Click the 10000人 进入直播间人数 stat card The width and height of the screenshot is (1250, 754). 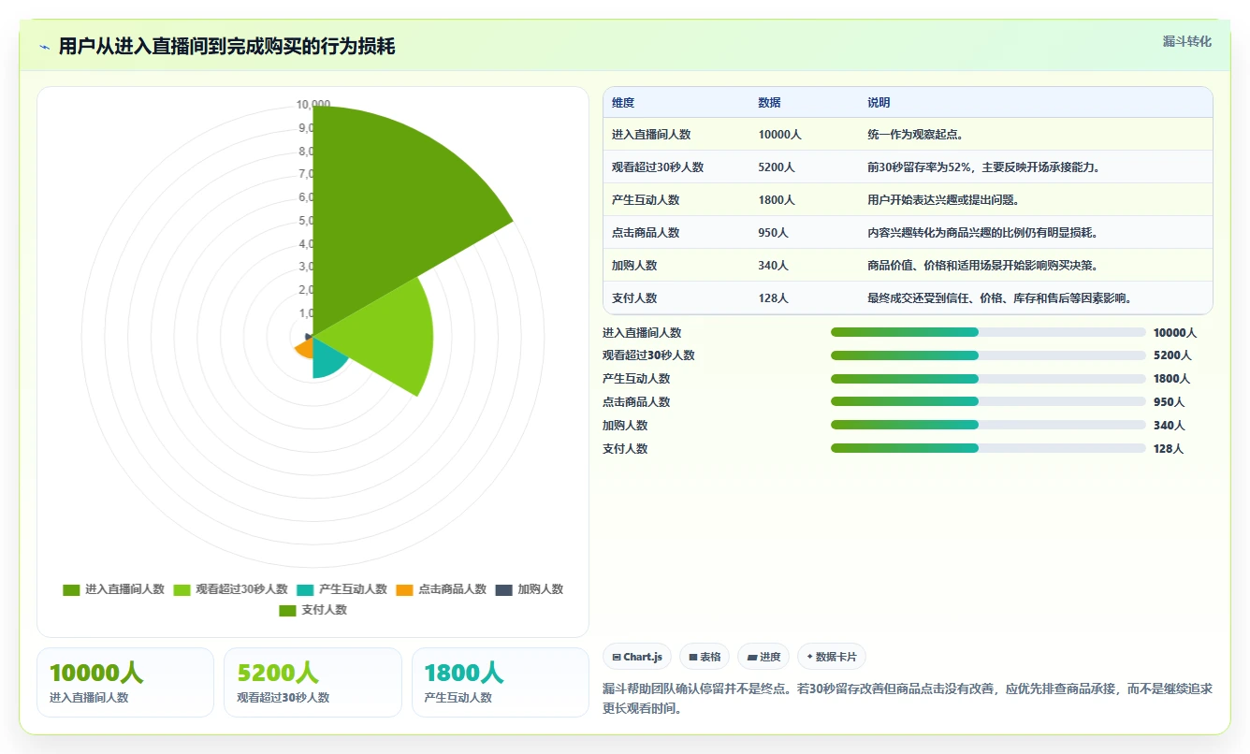click(125, 682)
